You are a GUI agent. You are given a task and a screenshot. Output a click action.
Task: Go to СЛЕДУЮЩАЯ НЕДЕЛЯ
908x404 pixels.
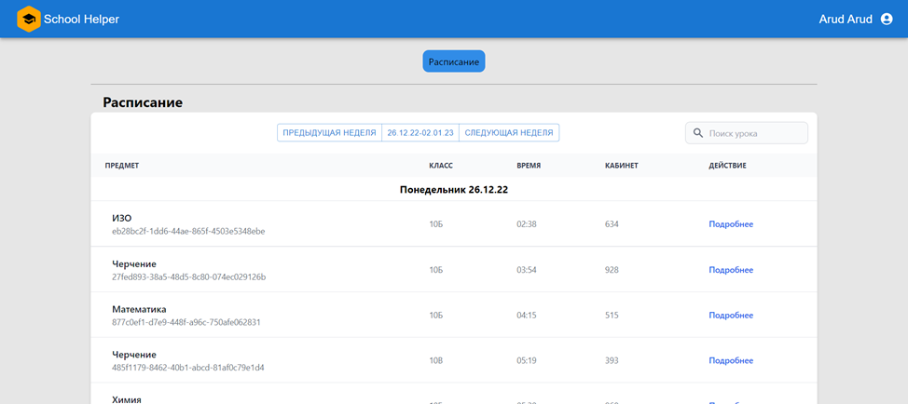[x=509, y=132]
